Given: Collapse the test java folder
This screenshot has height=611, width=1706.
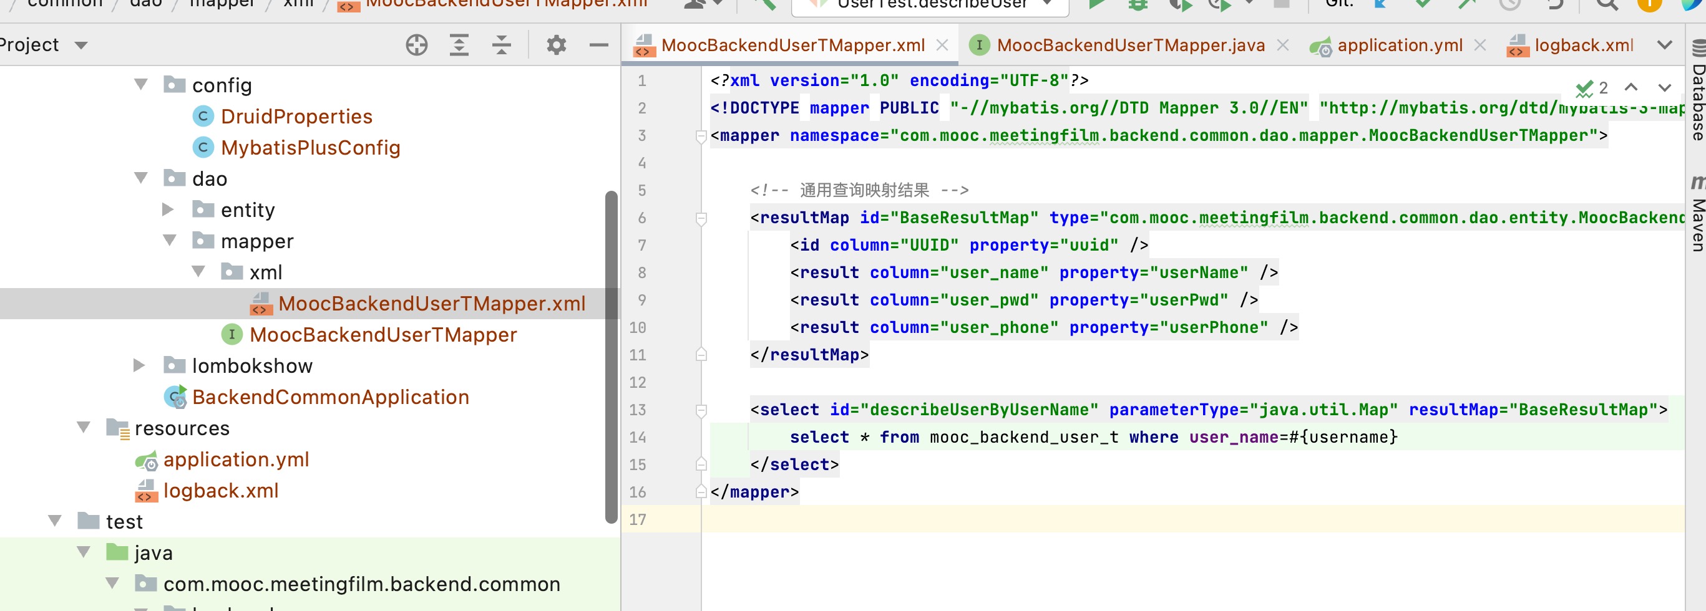Looking at the screenshot, I should pyautogui.click(x=84, y=551).
